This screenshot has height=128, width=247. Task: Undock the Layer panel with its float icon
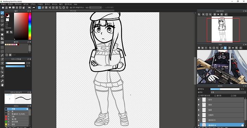tap(244, 86)
